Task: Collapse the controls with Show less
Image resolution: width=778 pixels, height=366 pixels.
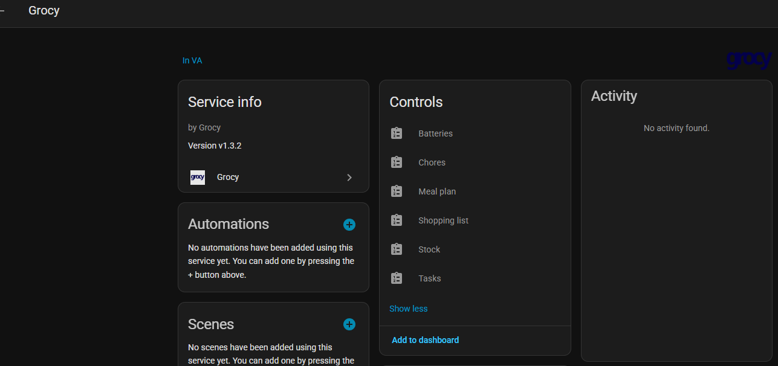Action: [408, 309]
